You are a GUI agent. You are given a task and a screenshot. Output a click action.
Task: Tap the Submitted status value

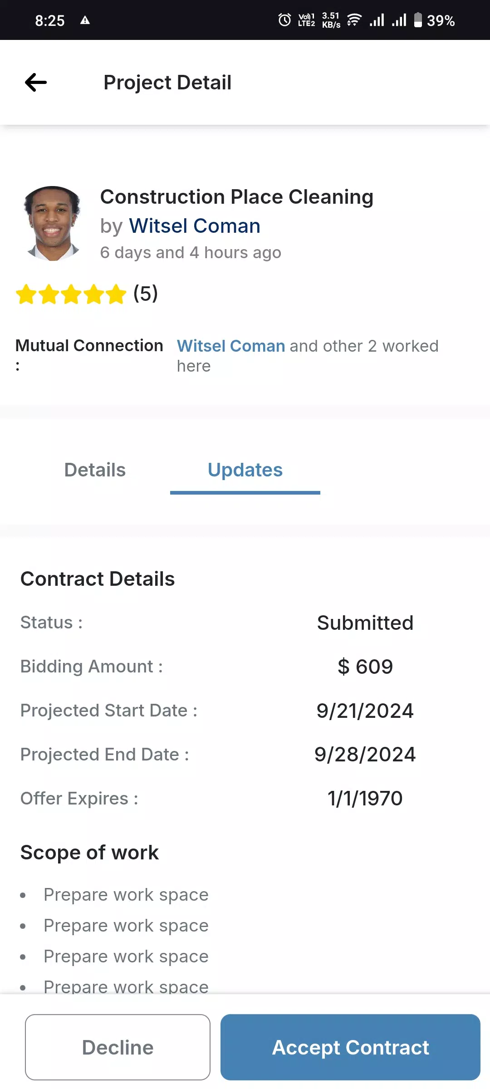(x=365, y=623)
